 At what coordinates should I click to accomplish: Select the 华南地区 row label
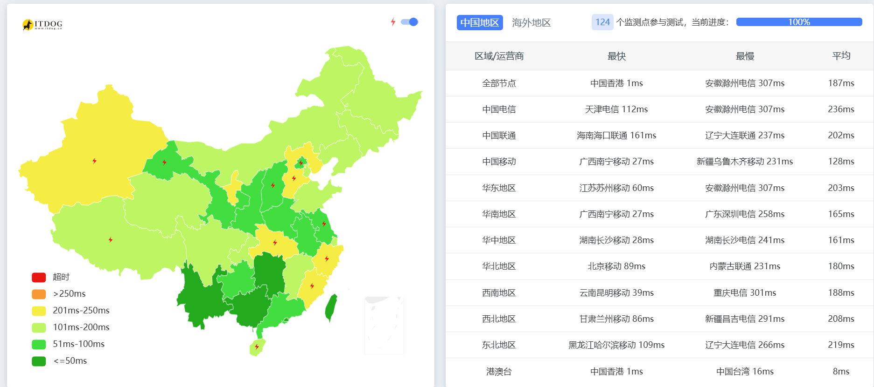tap(499, 214)
